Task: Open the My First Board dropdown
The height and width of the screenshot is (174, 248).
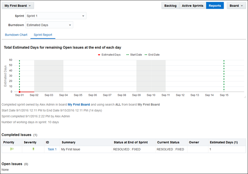Action: (x=19, y=6)
